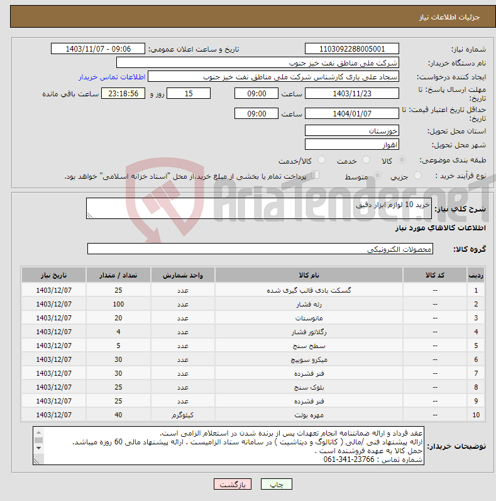496x501 pixels.
Task: Click the announcement date field 1403/11/07 - 09:06
Action: tap(98, 49)
